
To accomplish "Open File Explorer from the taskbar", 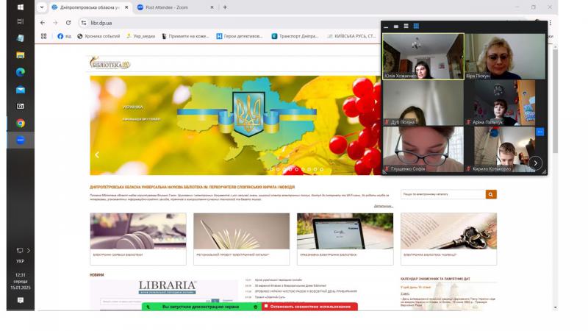I will pos(21,55).
